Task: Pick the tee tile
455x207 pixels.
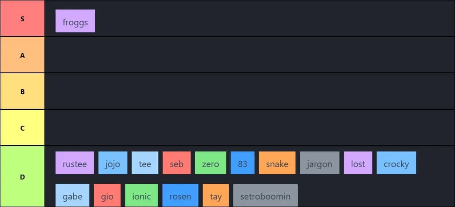Action: (x=145, y=163)
